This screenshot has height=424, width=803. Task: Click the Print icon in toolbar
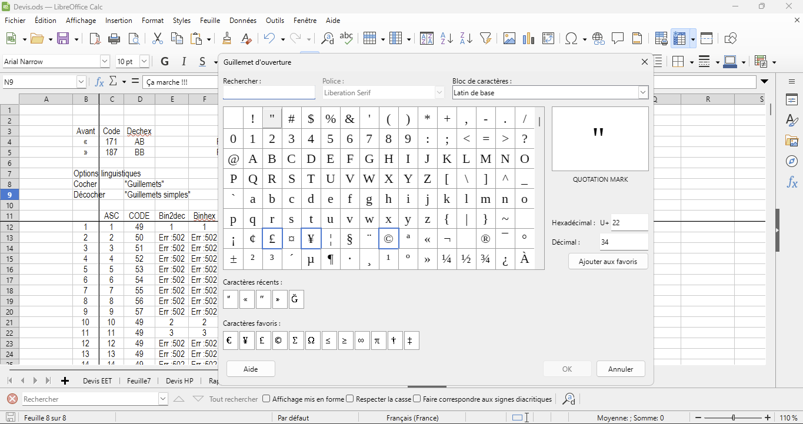click(114, 39)
